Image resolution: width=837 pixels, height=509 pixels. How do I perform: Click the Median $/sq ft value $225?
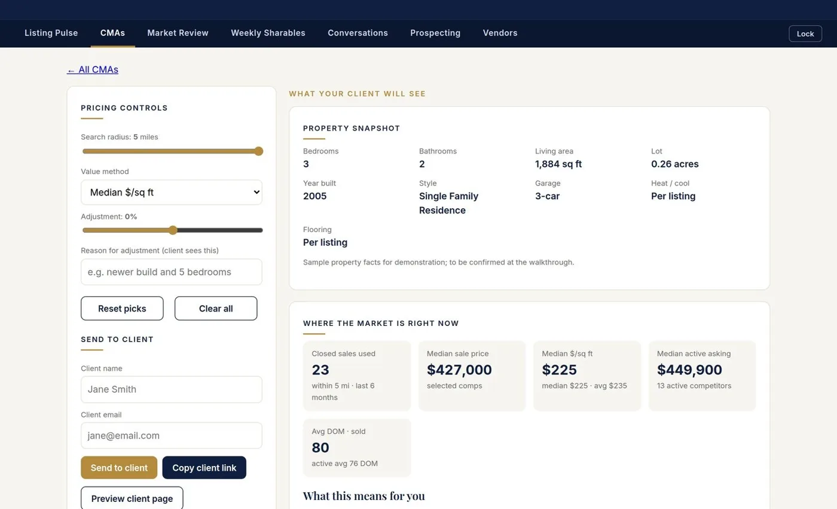(x=560, y=370)
